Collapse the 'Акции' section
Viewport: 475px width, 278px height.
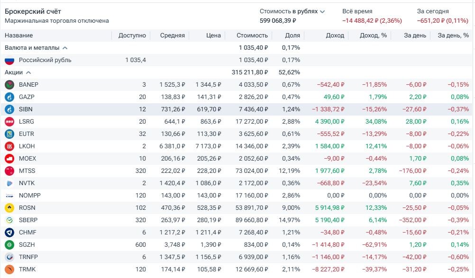tap(28, 72)
